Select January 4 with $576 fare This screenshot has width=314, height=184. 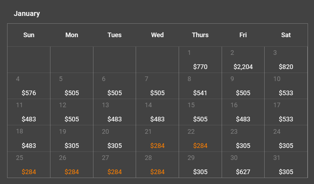pos(29,86)
